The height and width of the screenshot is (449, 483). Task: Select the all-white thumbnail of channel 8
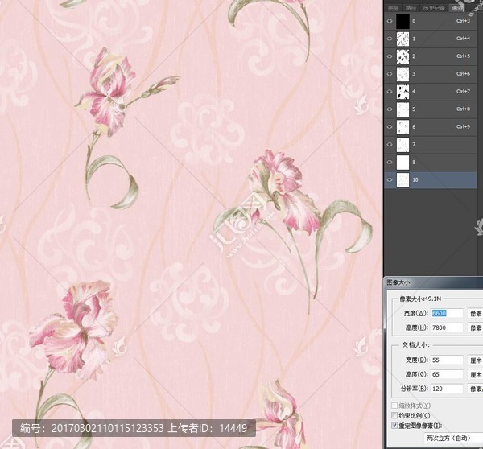(402, 162)
